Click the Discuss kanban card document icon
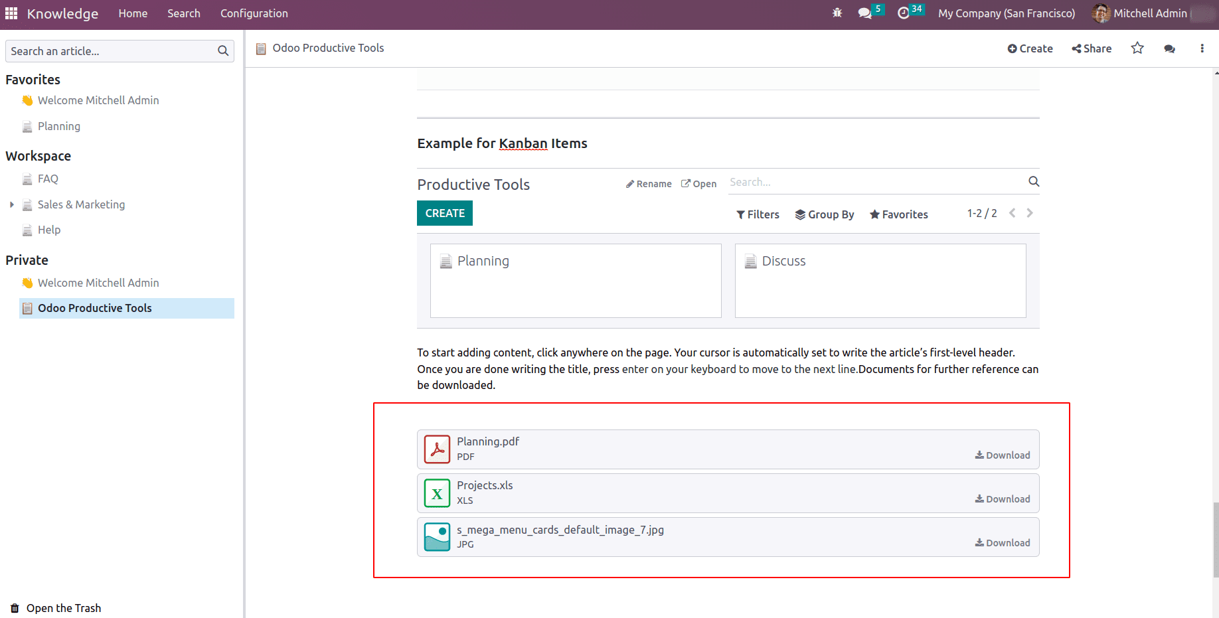Image resolution: width=1219 pixels, height=618 pixels. (751, 262)
